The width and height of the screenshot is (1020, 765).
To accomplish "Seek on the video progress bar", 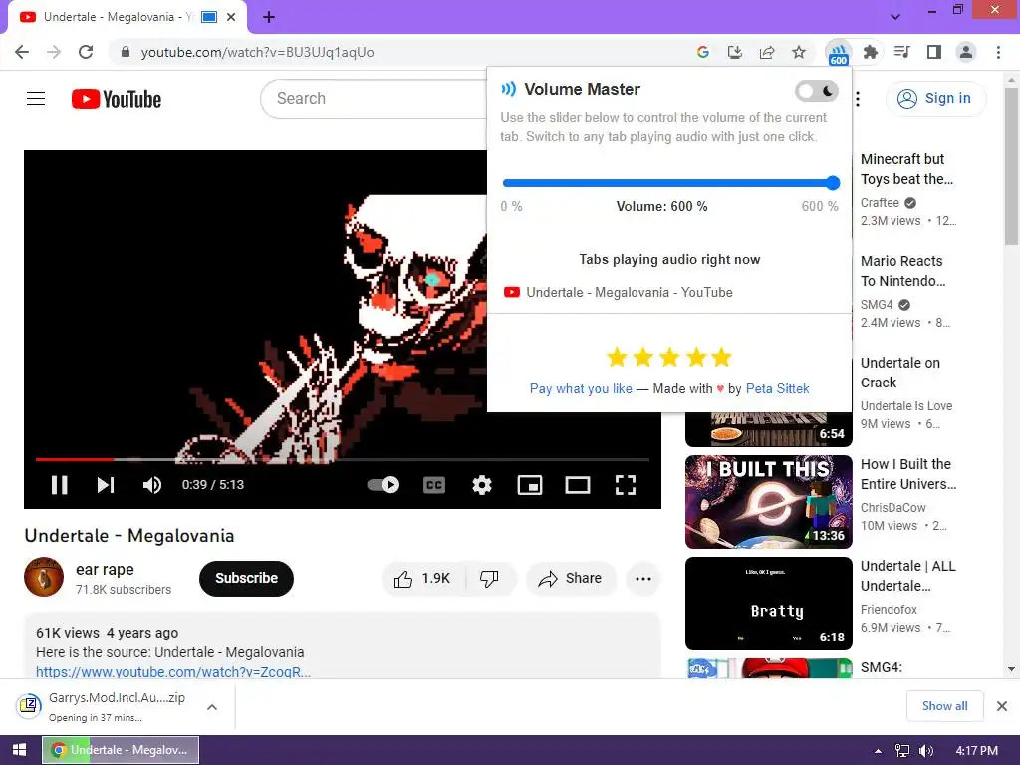I will click(343, 459).
